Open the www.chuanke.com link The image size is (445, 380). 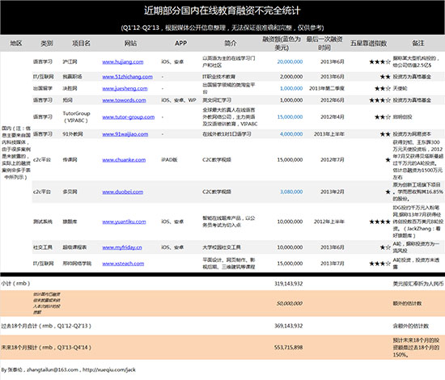[x=124, y=160]
